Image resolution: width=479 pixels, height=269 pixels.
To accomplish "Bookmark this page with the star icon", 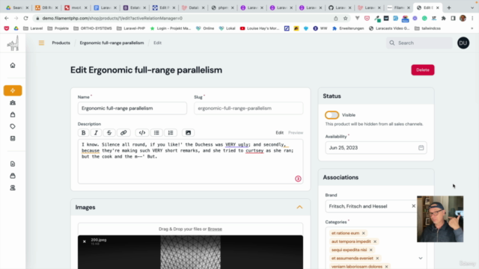I will (346, 18).
